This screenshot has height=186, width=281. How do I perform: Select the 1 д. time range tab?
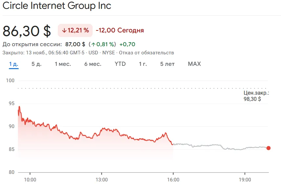click(x=13, y=64)
